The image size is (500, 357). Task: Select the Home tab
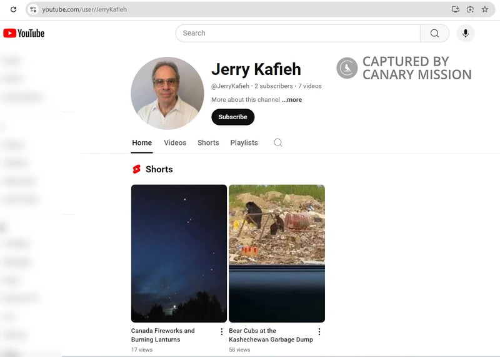(142, 143)
